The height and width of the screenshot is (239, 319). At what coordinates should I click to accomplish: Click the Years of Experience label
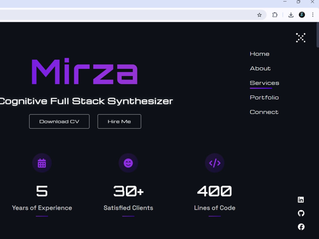42,208
